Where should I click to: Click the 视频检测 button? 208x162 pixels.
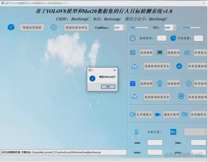[173, 84]
